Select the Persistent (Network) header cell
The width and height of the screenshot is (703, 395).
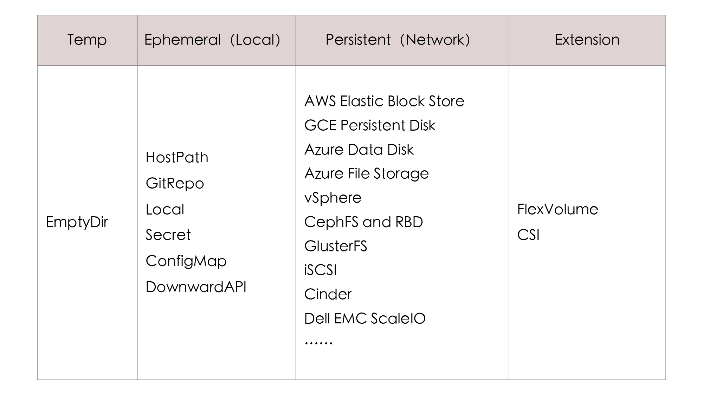coord(398,40)
